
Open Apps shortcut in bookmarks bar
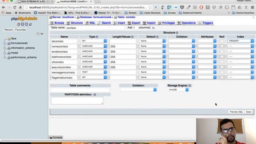point(6,13)
